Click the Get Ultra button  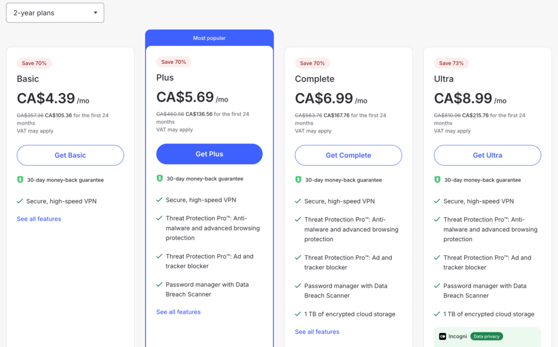click(487, 155)
